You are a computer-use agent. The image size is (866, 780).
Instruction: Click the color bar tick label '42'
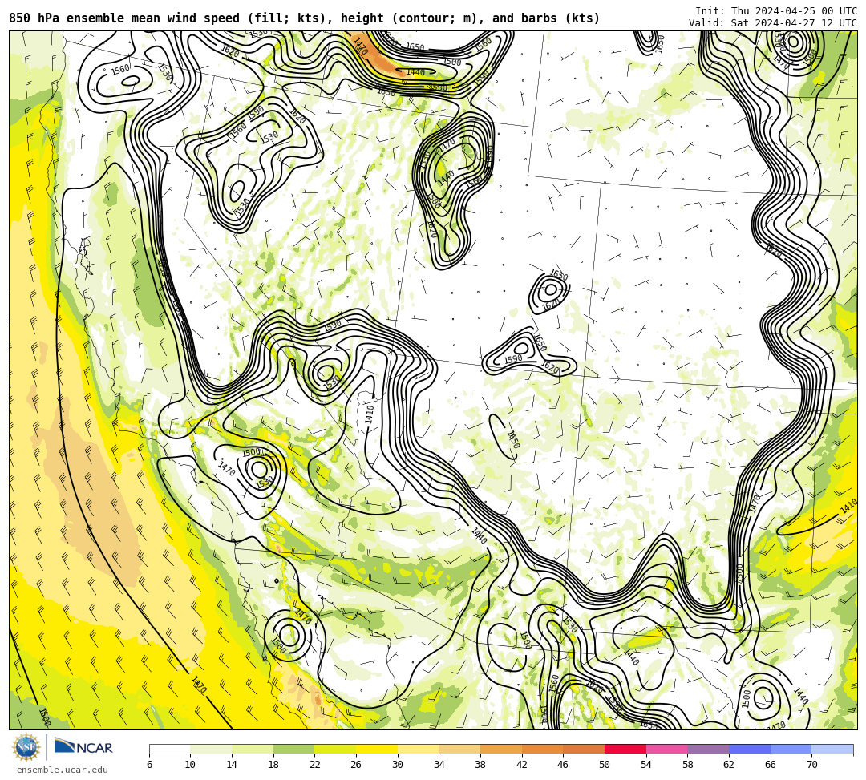[x=521, y=765]
